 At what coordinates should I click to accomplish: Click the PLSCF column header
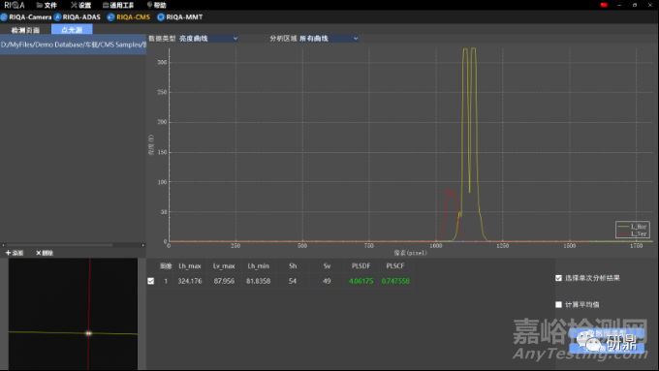click(x=395, y=266)
